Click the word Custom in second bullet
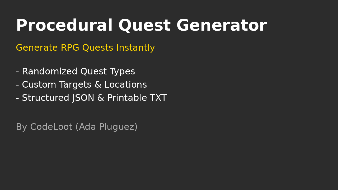Image resolution: width=338 pixels, height=190 pixels. [x=38, y=85]
